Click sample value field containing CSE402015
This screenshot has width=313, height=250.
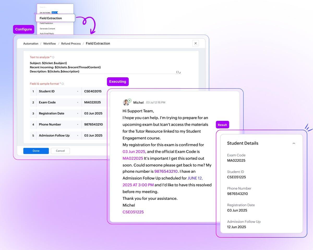(x=93, y=91)
